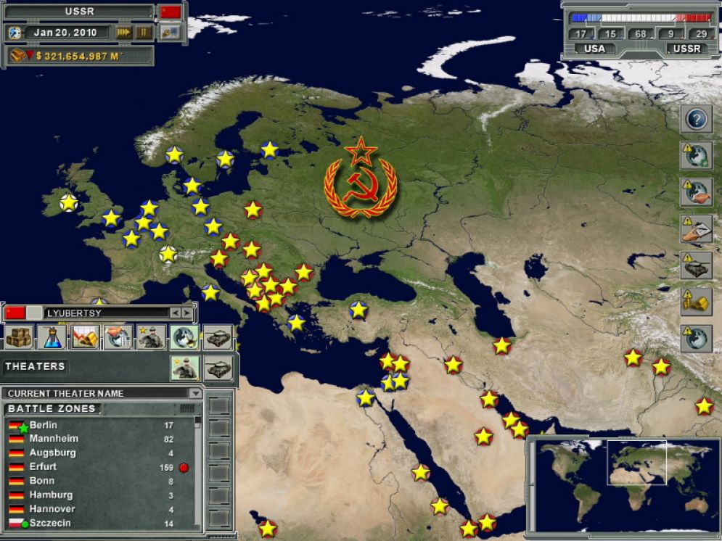This screenshot has width=722, height=541.
Task: Click the tank military alert icon on right
Action: pyautogui.click(x=696, y=265)
